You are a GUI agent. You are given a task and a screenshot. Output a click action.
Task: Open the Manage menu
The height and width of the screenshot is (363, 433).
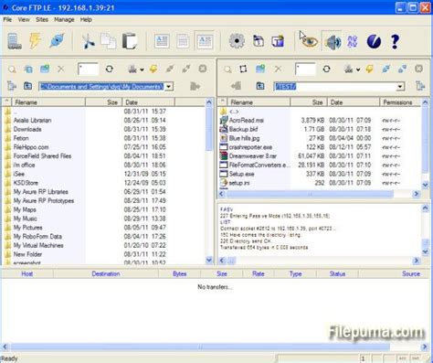pos(64,19)
